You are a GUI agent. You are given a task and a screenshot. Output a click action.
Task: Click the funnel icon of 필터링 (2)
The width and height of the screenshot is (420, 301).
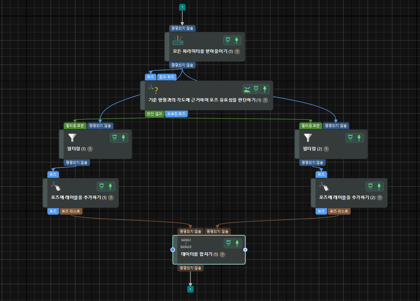pos(308,138)
